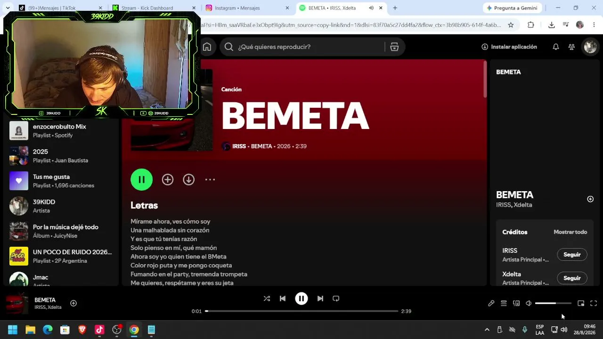Open TikTok app from the taskbar

(x=99, y=330)
